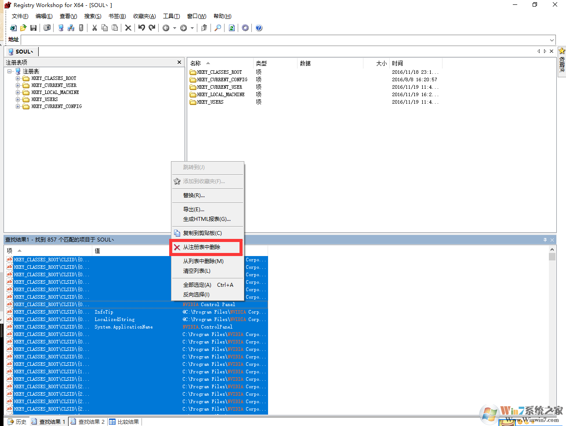Click the blue Help question icon

[x=259, y=28]
